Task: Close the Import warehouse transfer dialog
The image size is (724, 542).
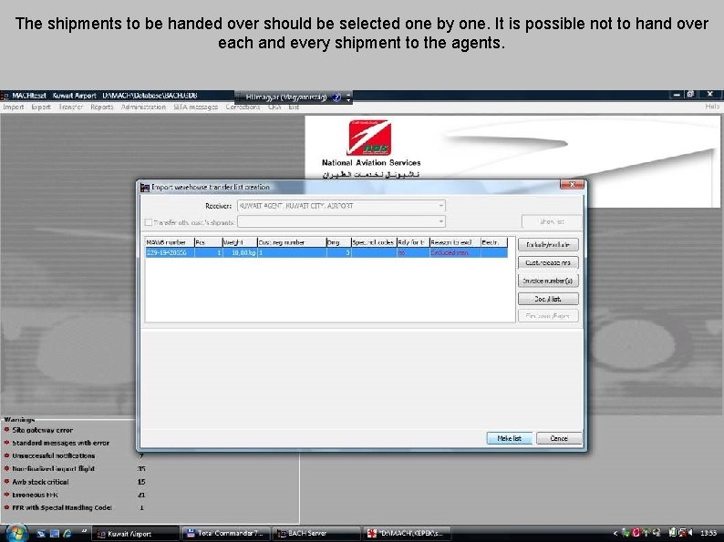Action: (x=572, y=185)
